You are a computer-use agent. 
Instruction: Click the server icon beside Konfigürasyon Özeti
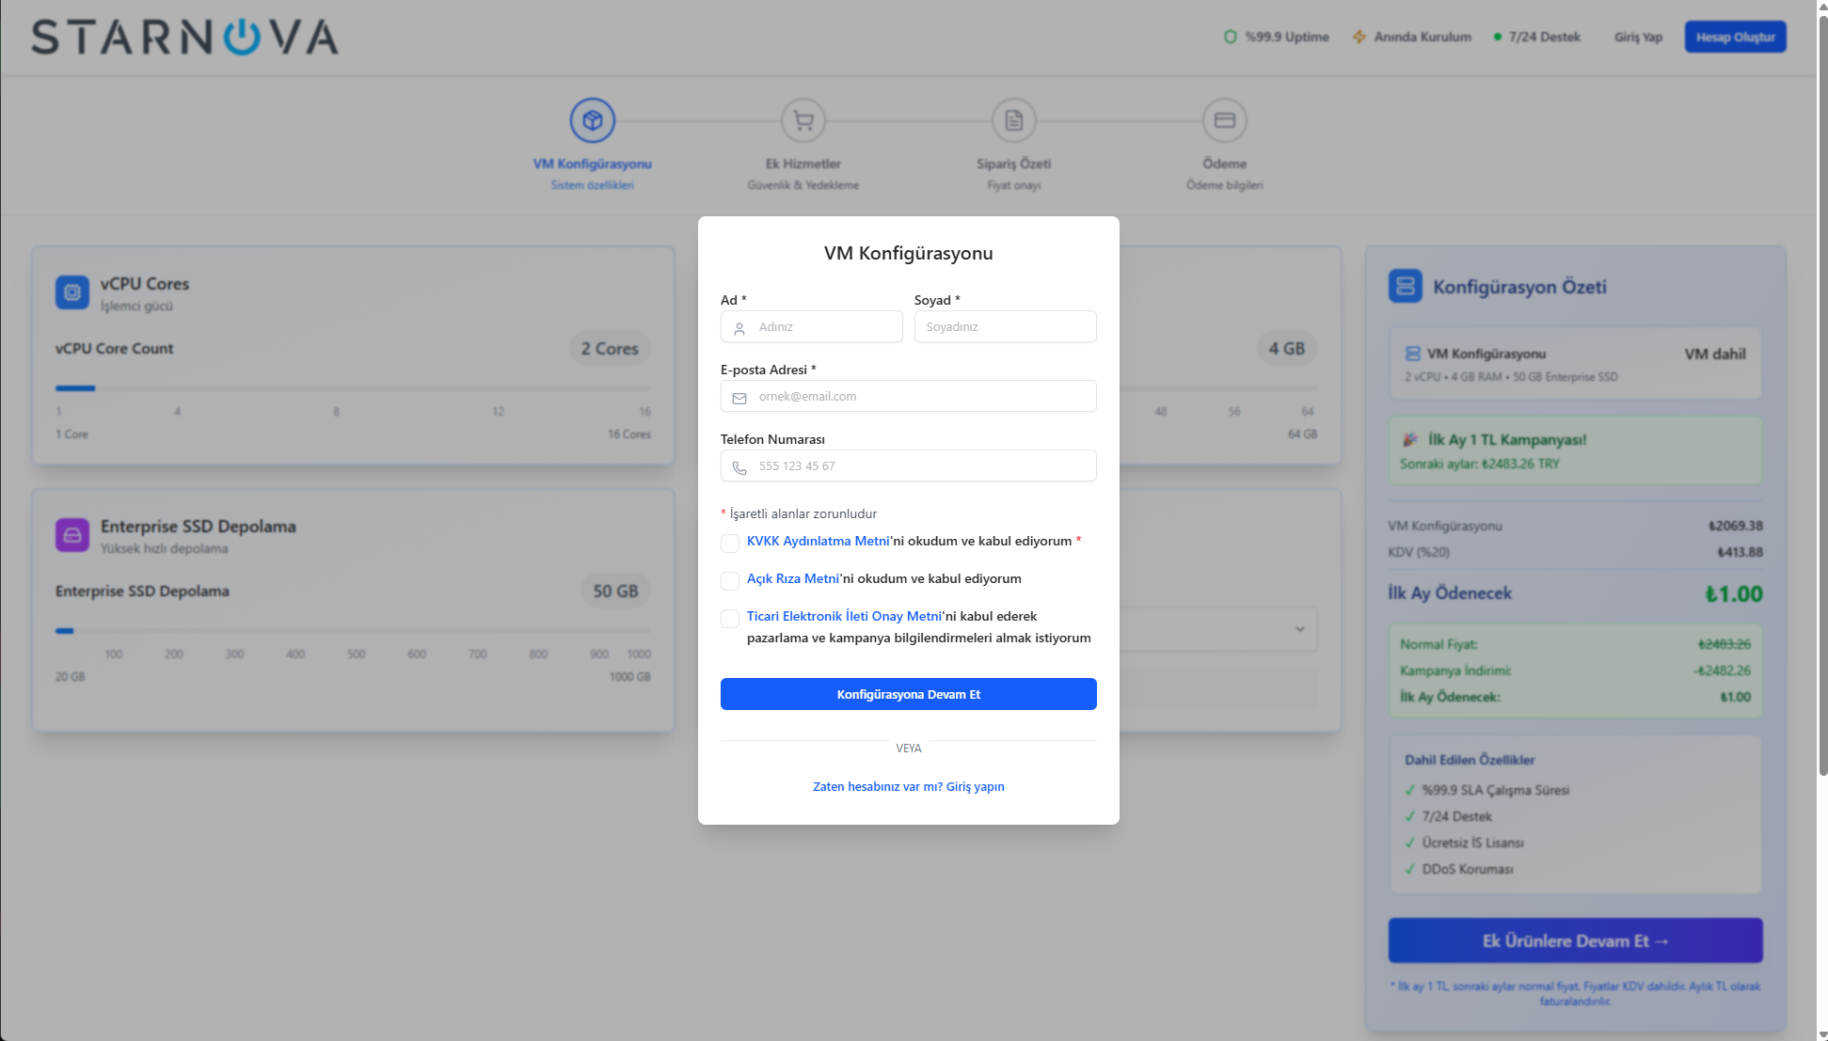[x=1405, y=287]
